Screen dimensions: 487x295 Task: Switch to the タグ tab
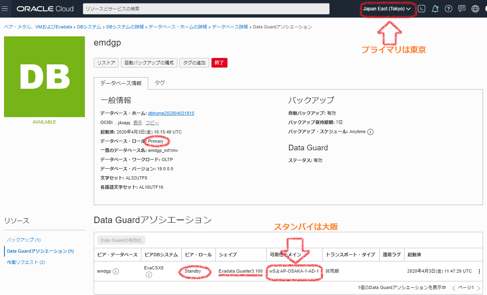(159, 83)
